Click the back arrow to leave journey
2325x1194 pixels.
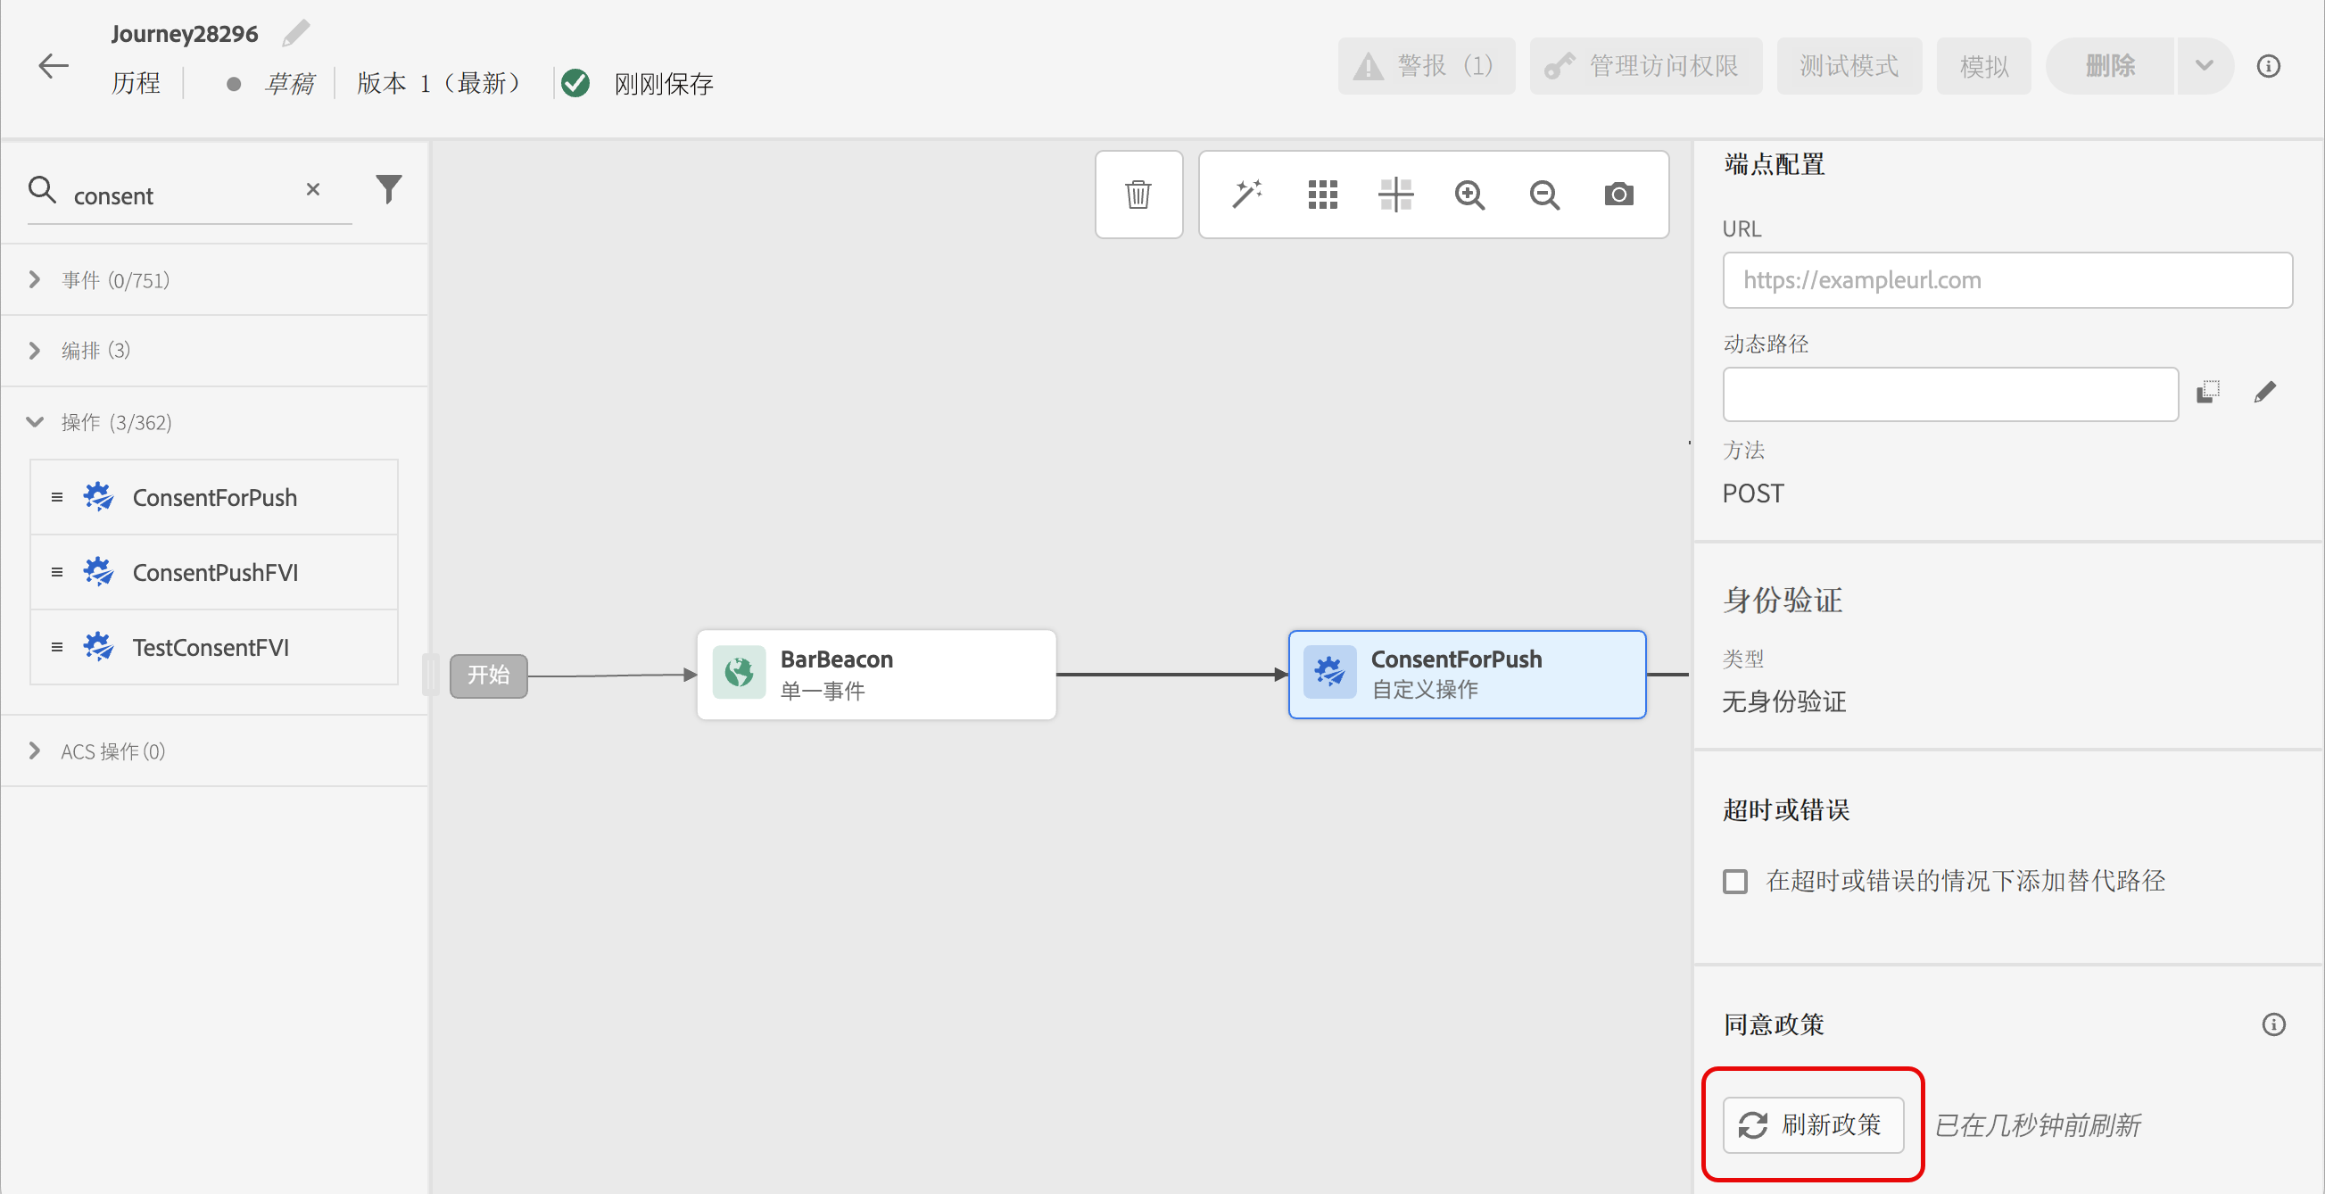(x=54, y=66)
